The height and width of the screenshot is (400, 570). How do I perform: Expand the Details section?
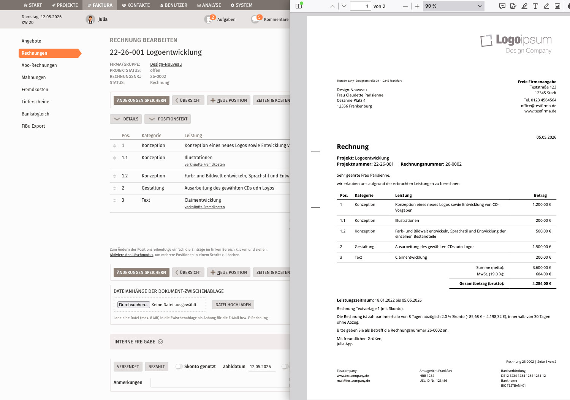click(x=126, y=119)
